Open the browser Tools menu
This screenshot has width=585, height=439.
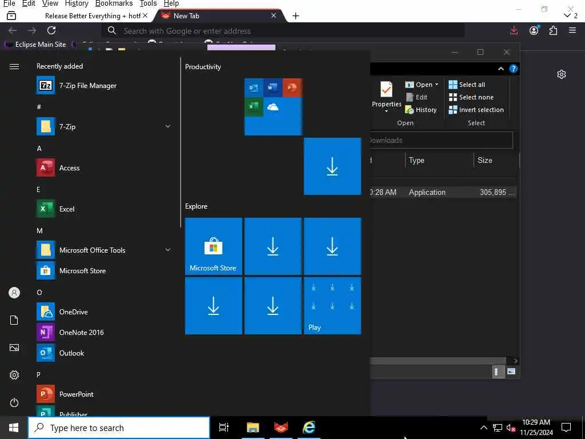tap(148, 3)
